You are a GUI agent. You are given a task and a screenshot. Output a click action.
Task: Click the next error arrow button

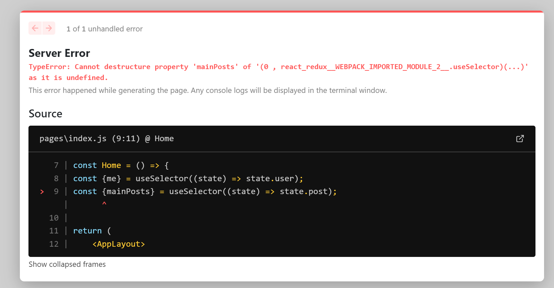coord(49,28)
